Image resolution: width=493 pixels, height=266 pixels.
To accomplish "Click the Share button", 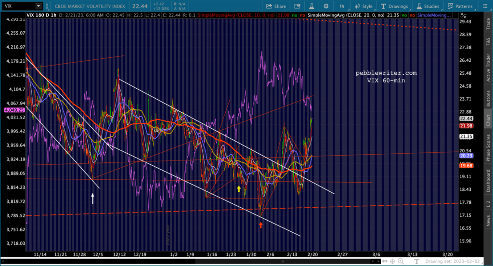I will pyautogui.click(x=276, y=6).
